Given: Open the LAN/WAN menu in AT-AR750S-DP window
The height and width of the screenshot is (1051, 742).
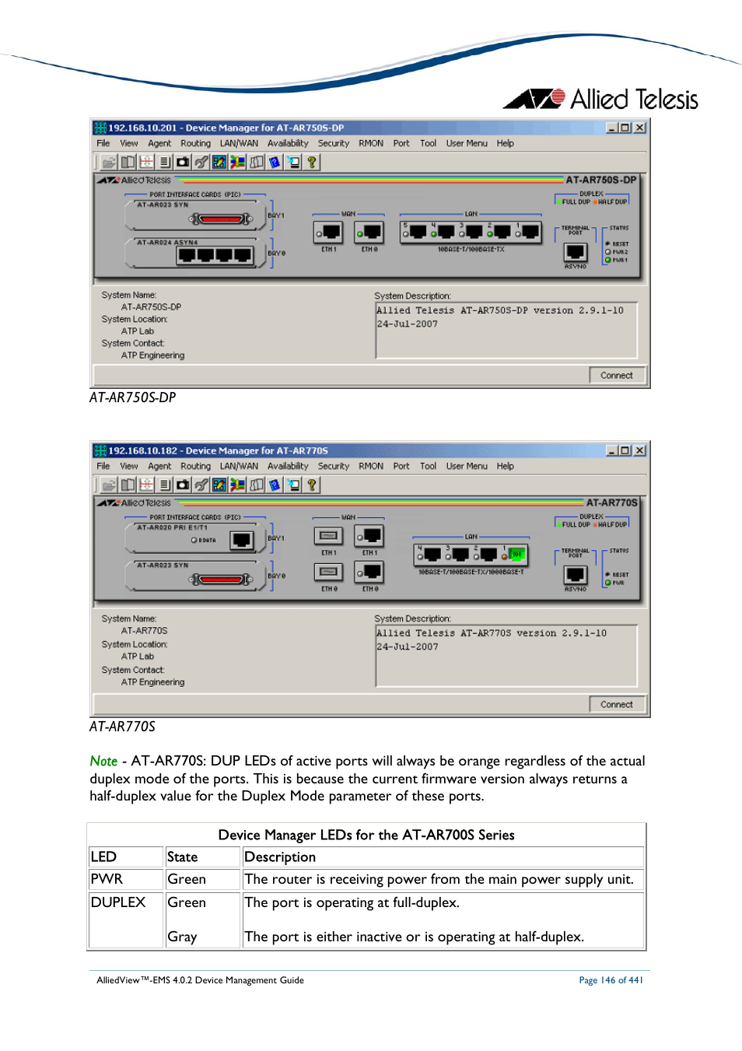Looking at the screenshot, I should point(239,143).
